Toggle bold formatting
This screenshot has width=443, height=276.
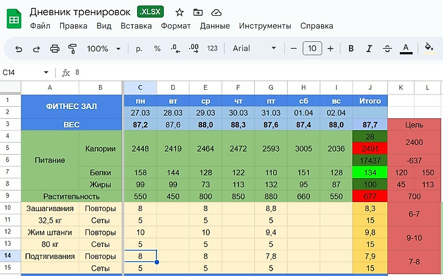[x=351, y=49]
